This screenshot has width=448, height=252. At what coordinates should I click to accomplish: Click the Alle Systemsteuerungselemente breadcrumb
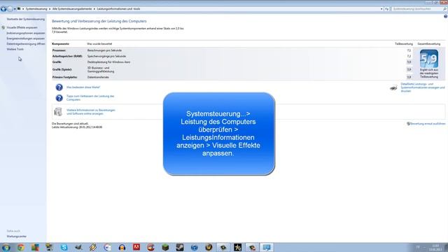pos(72,9)
